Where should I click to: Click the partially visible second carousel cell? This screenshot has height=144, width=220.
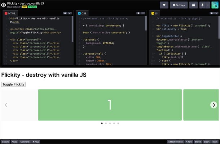coord(201,105)
